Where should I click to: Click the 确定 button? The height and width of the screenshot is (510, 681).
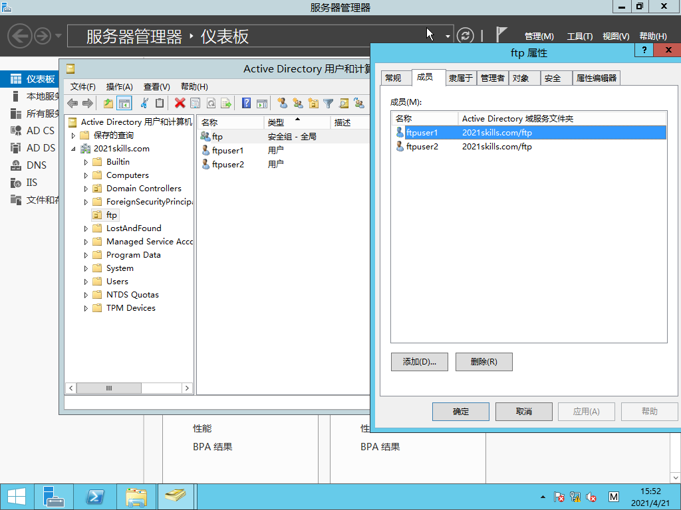pyautogui.click(x=461, y=412)
